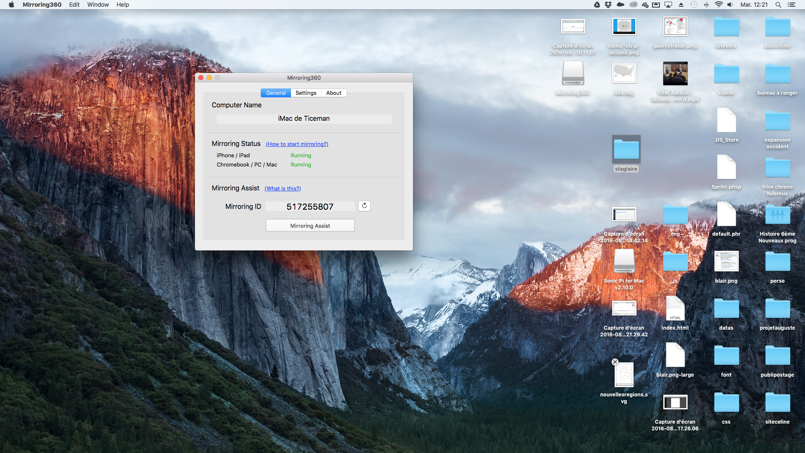
Task: Select the perso folder
Action: (x=777, y=262)
